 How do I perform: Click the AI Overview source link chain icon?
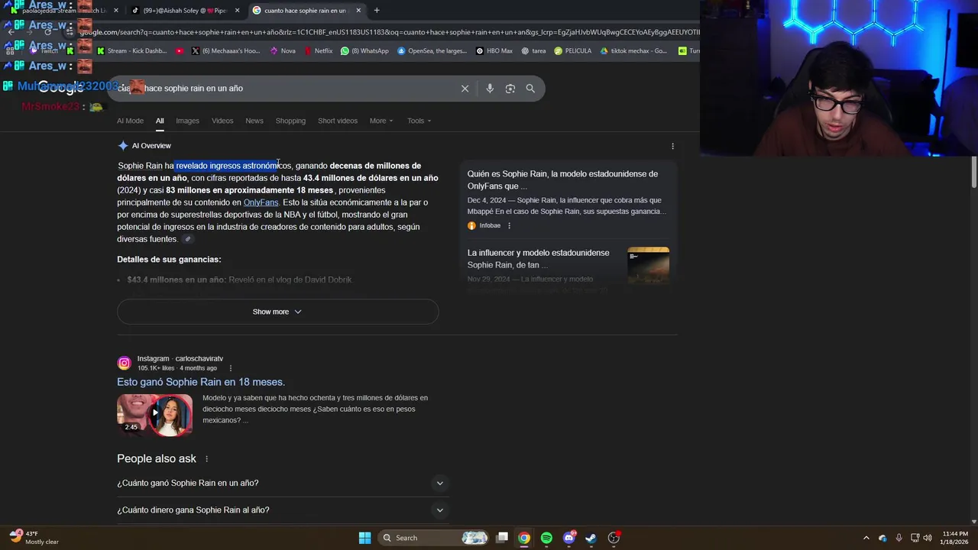(187, 239)
